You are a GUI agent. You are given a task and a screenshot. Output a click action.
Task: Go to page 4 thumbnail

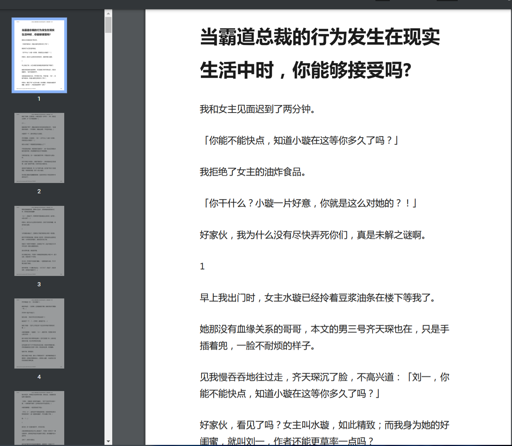point(39,333)
